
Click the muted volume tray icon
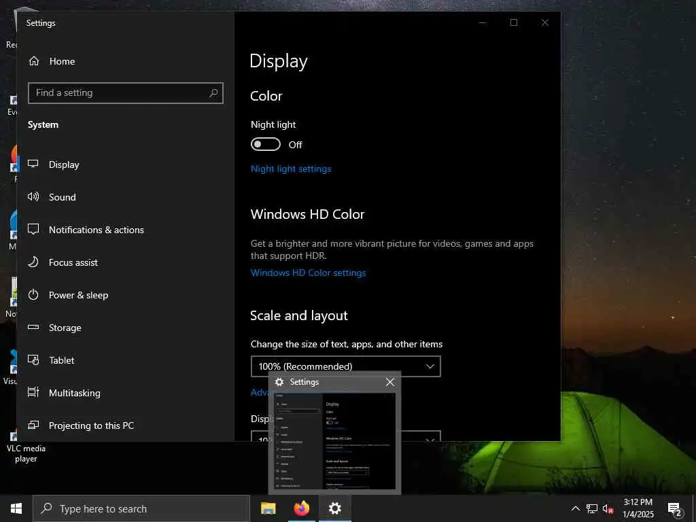pyautogui.click(x=608, y=508)
